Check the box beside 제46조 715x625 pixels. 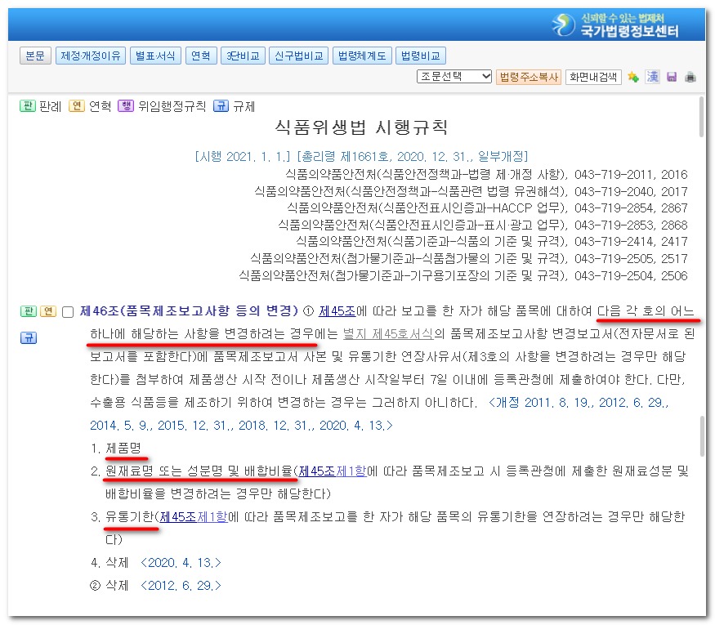click(68, 312)
